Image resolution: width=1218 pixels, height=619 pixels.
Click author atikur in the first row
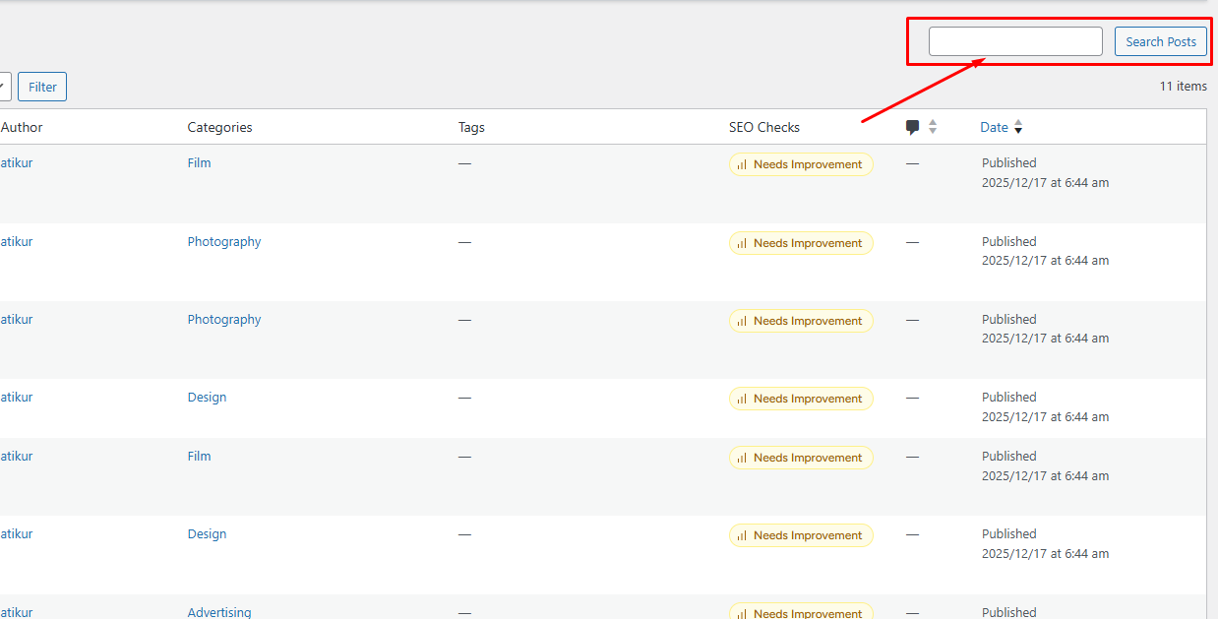17,163
